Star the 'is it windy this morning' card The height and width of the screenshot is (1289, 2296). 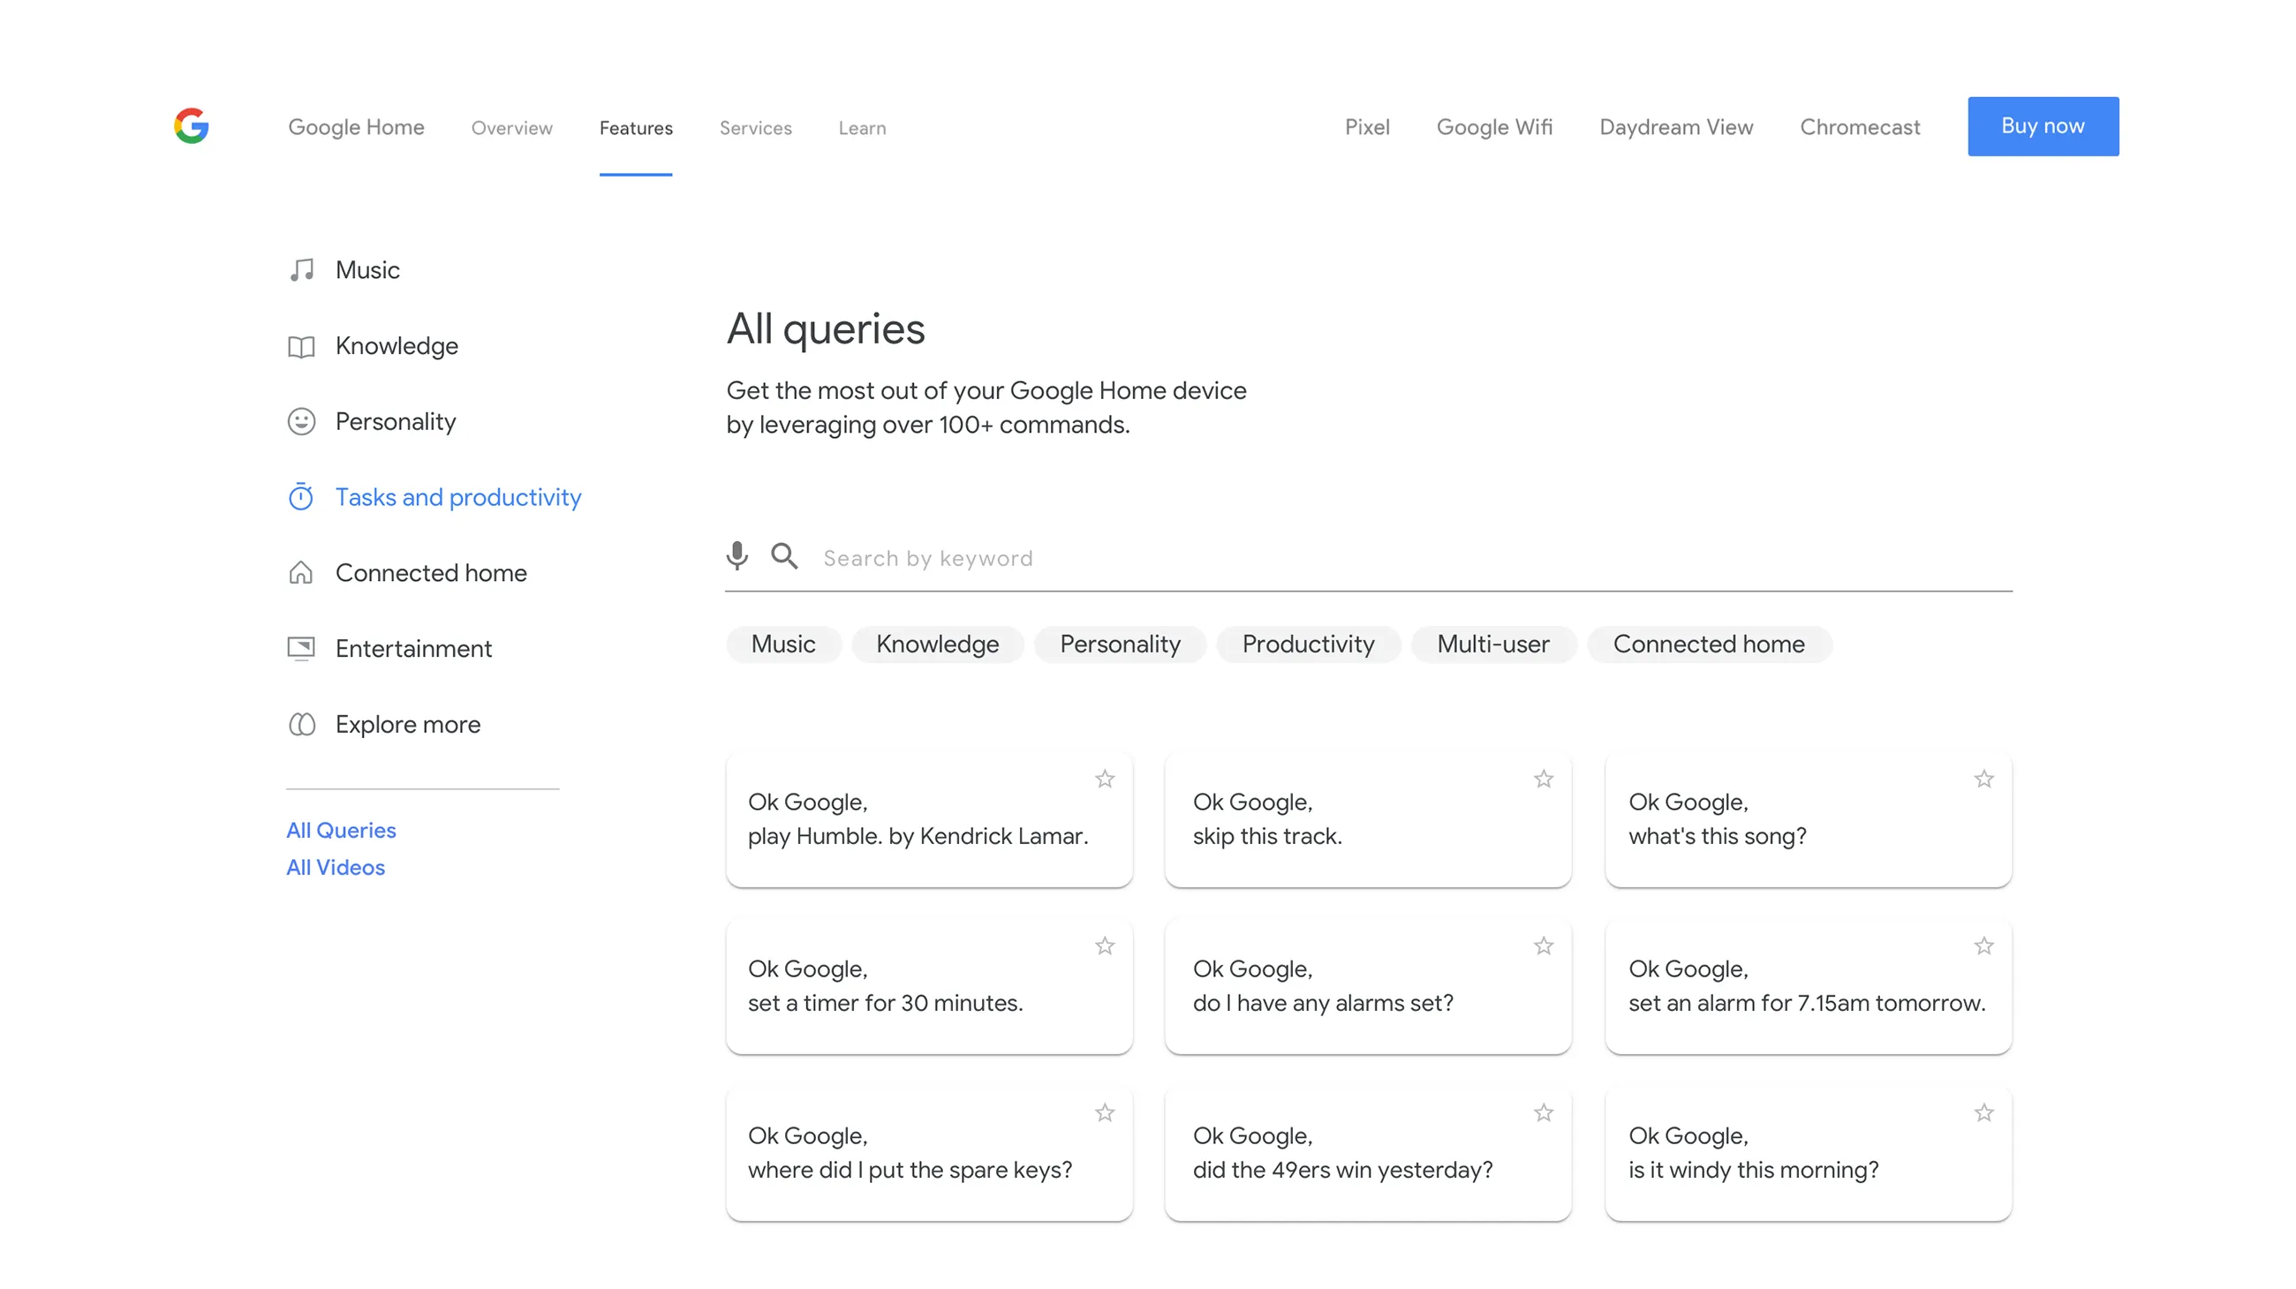point(1984,1112)
